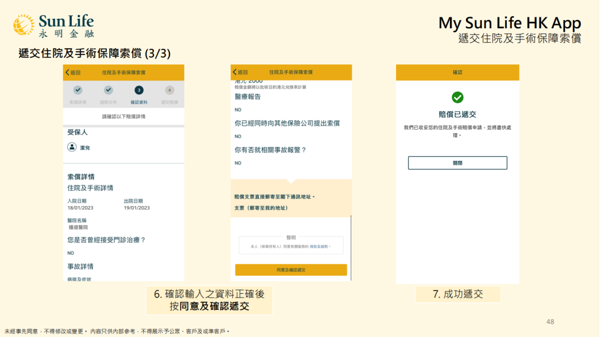
Task: Click the Sun Life logo
Action: 53,26
